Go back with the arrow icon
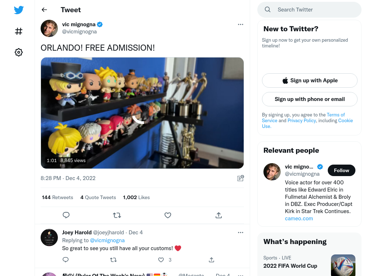The width and height of the screenshot is (368, 276). click(44, 10)
